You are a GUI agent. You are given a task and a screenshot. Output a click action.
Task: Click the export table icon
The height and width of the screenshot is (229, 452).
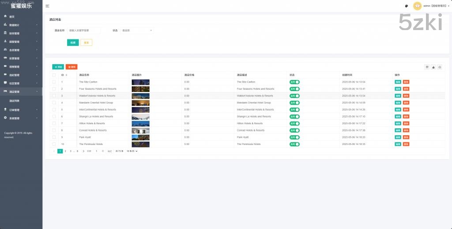point(433,67)
